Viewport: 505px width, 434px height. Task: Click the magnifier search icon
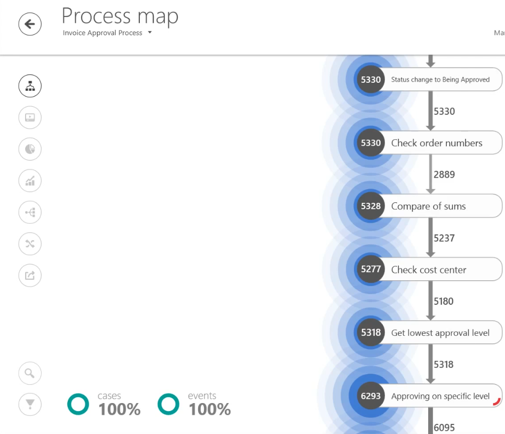30,373
